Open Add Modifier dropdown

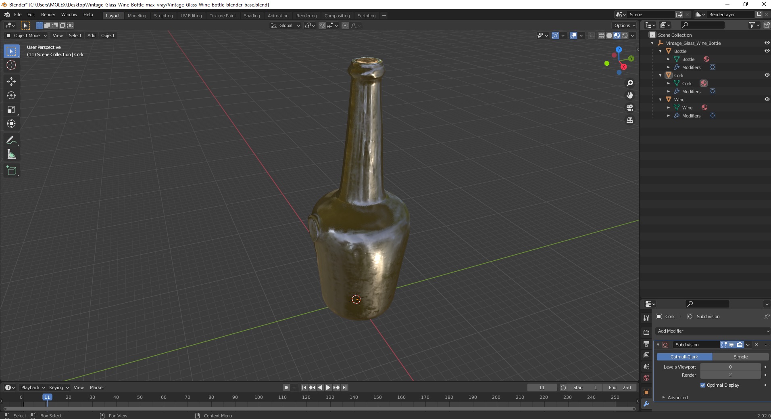coord(713,331)
